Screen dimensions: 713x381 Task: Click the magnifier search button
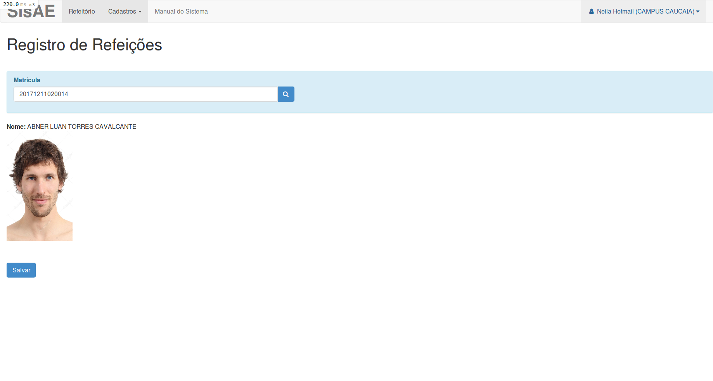pyautogui.click(x=286, y=94)
